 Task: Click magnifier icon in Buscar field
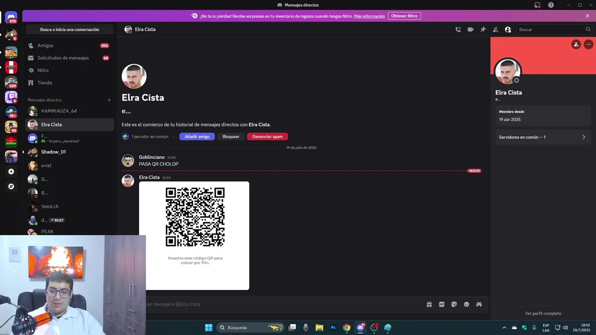click(x=588, y=29)
